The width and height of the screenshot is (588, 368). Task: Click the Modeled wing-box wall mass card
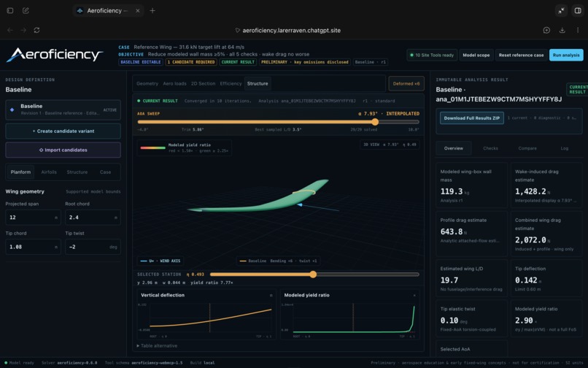click(472, 185)
